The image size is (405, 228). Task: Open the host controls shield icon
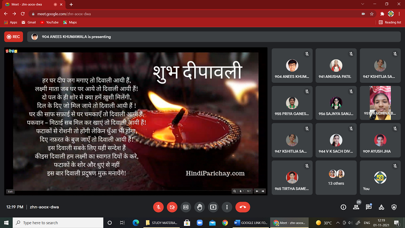pos(394,207)
